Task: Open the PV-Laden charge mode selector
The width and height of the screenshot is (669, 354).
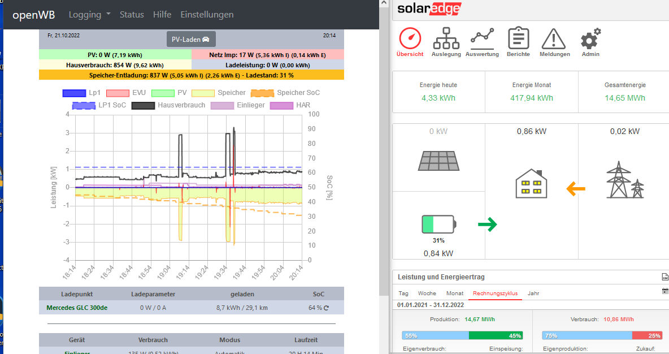Action: (191, 39)
